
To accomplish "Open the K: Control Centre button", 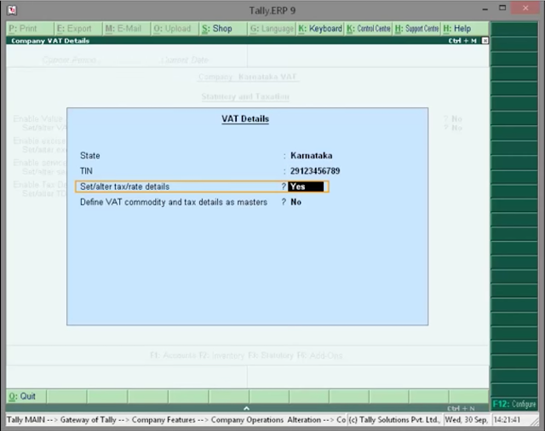I will point(369,28).
